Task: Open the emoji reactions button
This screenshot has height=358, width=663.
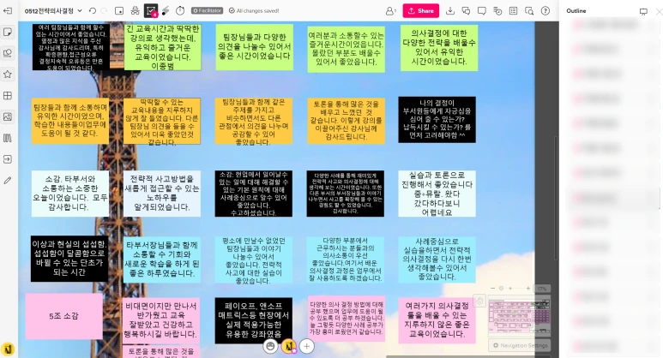Action: tap(270, 347)
